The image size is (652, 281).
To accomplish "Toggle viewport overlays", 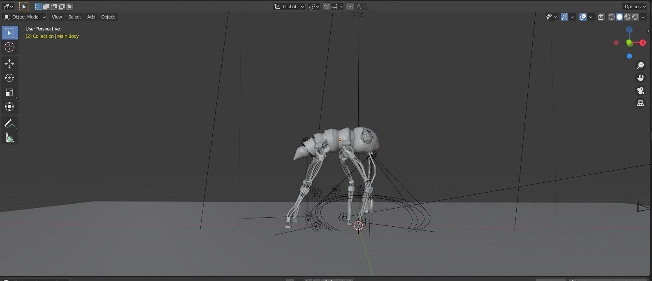I will [583, 17].
